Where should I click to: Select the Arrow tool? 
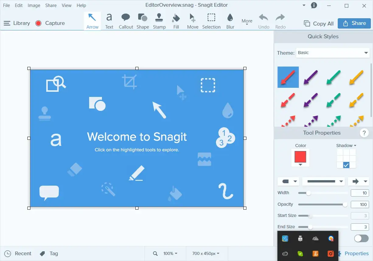[x=92, y=20]
